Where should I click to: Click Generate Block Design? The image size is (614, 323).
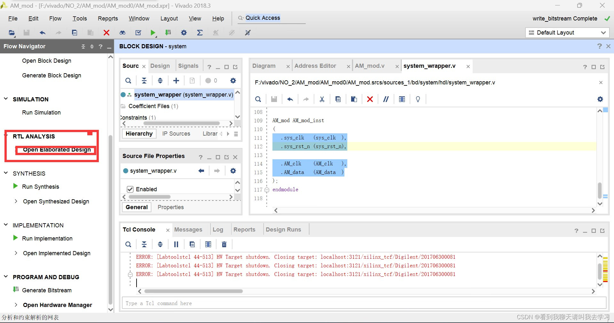point(52,75)
